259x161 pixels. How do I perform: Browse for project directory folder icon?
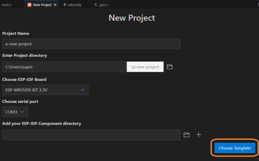coord(170,67)
